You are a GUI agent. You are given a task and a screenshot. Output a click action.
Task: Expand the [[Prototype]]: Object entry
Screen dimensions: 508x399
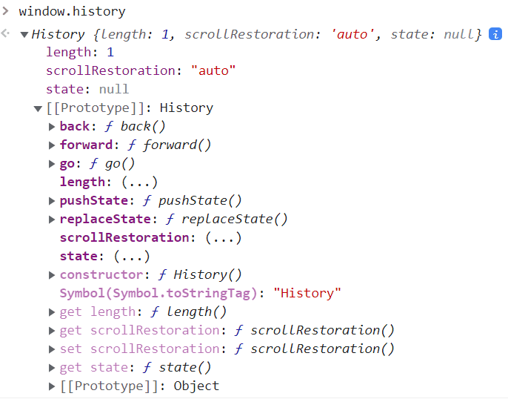[x=52, y=386]
